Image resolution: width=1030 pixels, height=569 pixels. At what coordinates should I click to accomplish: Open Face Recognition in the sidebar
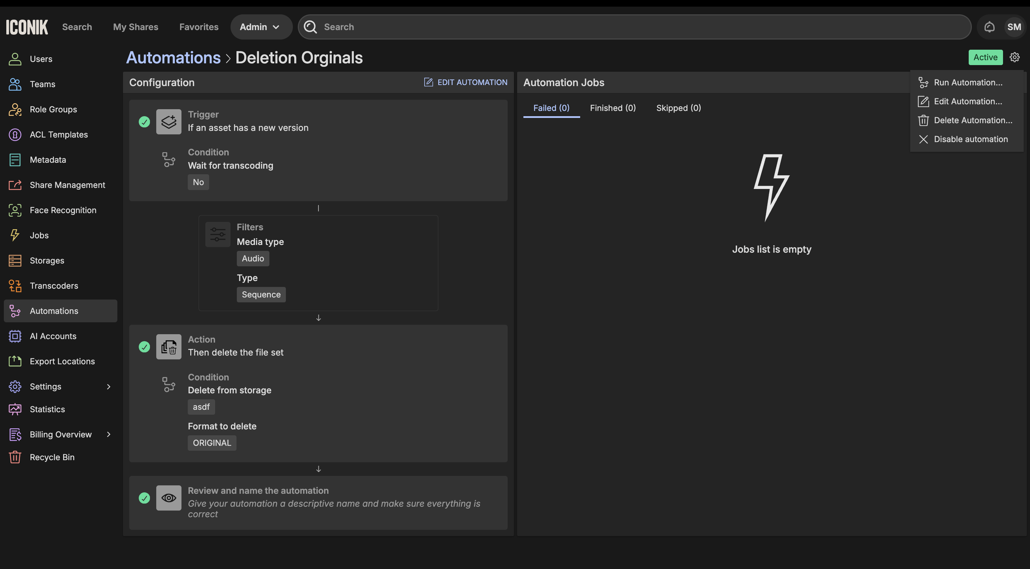63,210
